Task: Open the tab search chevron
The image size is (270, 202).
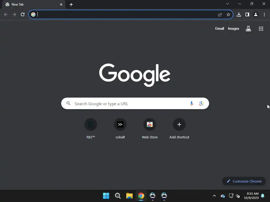Action: [228, 4]
